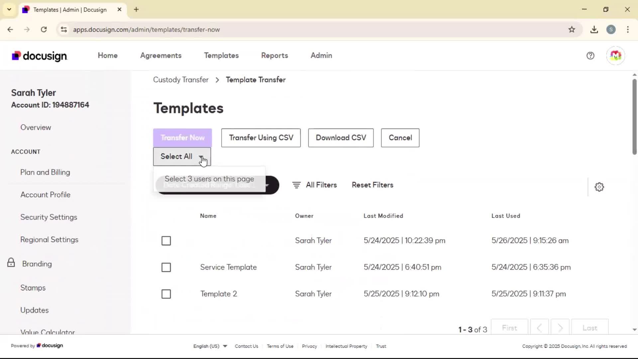Viewport: 638px width, 359px height.
Task: Open Account Profile in sidebar
Action: point(46,195)
